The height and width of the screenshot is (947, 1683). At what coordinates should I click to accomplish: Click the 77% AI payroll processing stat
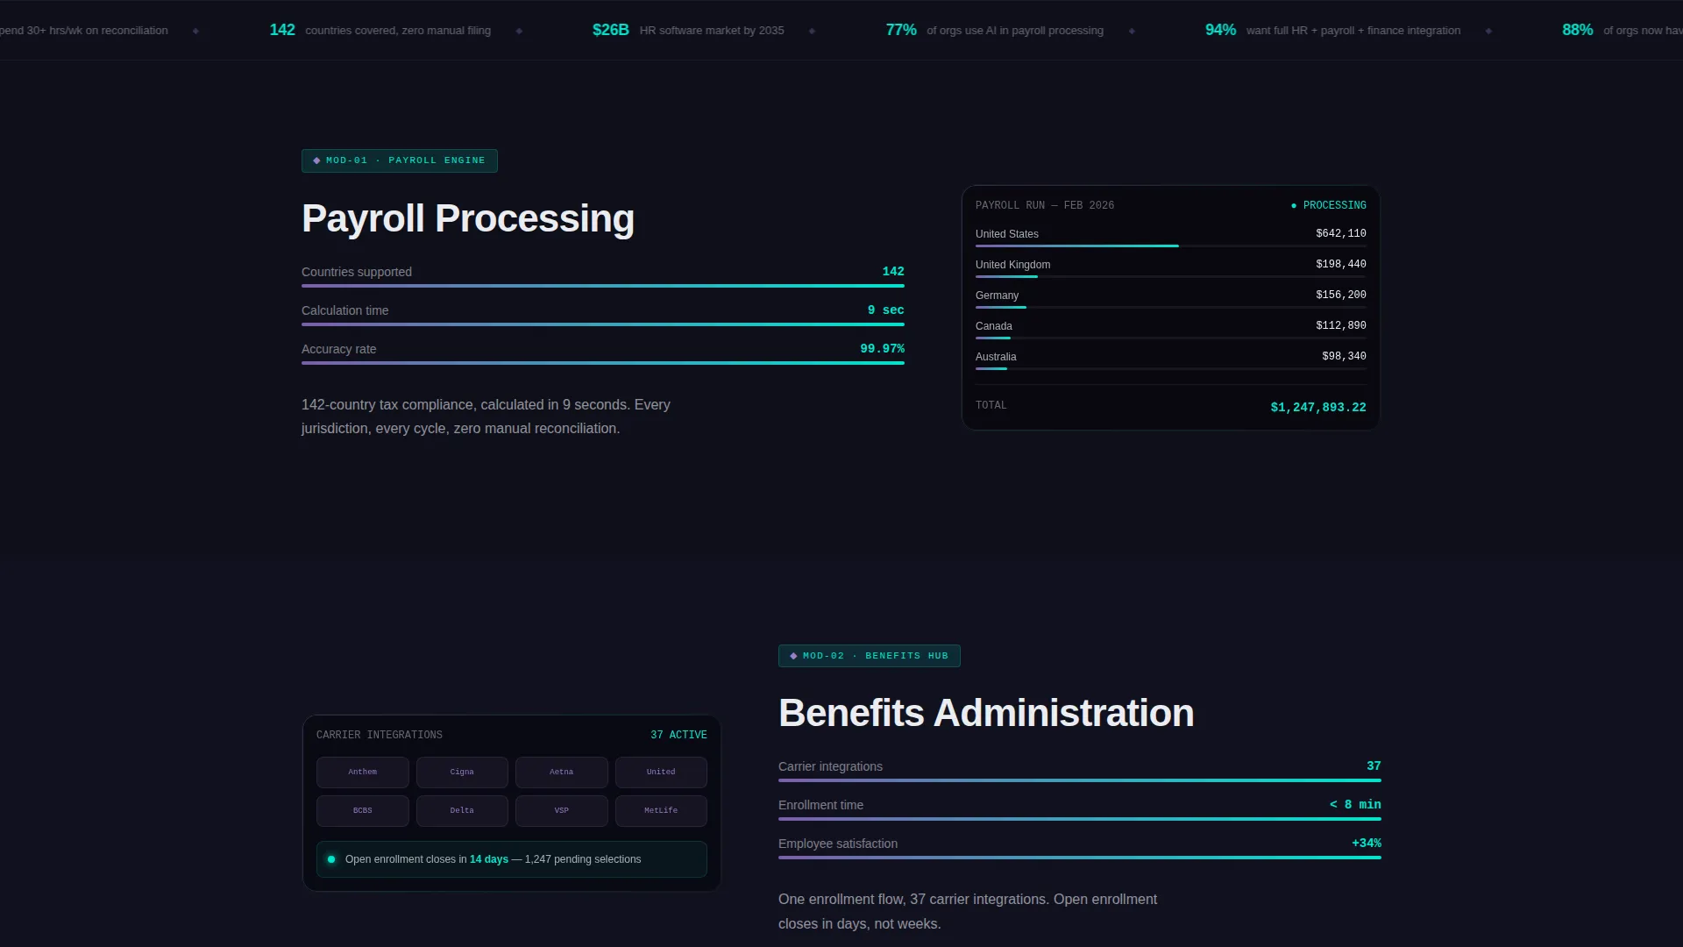(x=995, y=30)
